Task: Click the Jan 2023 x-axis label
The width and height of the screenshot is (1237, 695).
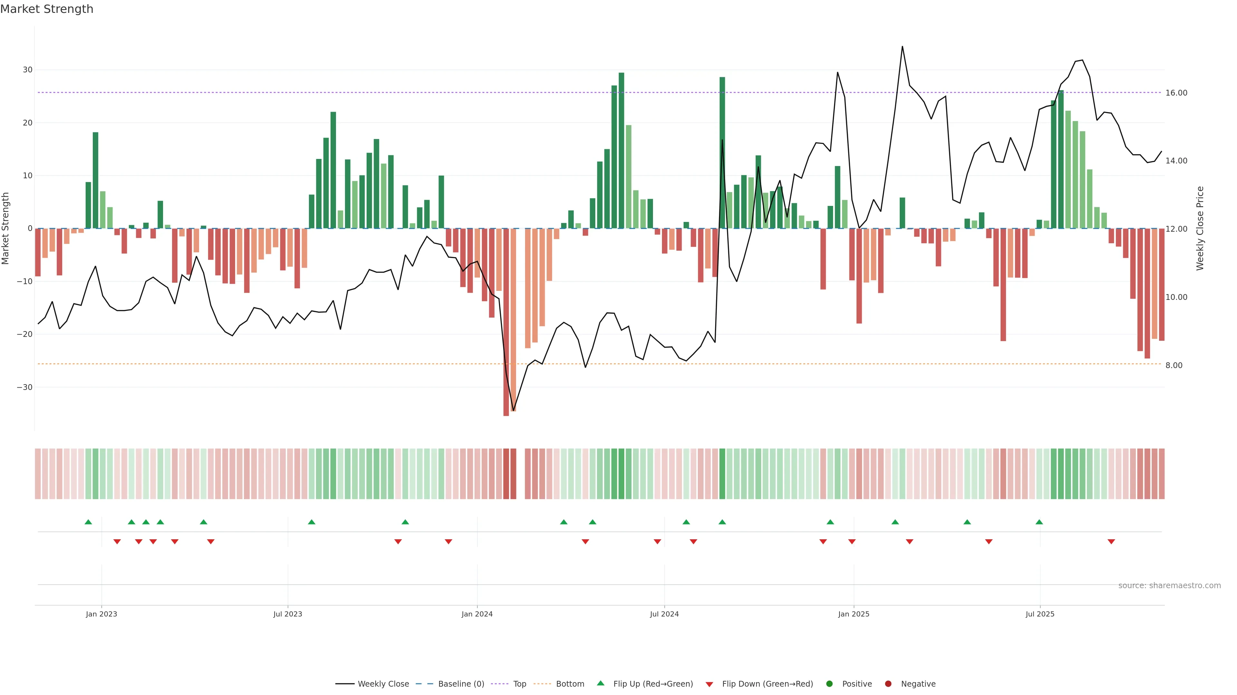Action: pos(101,614)
